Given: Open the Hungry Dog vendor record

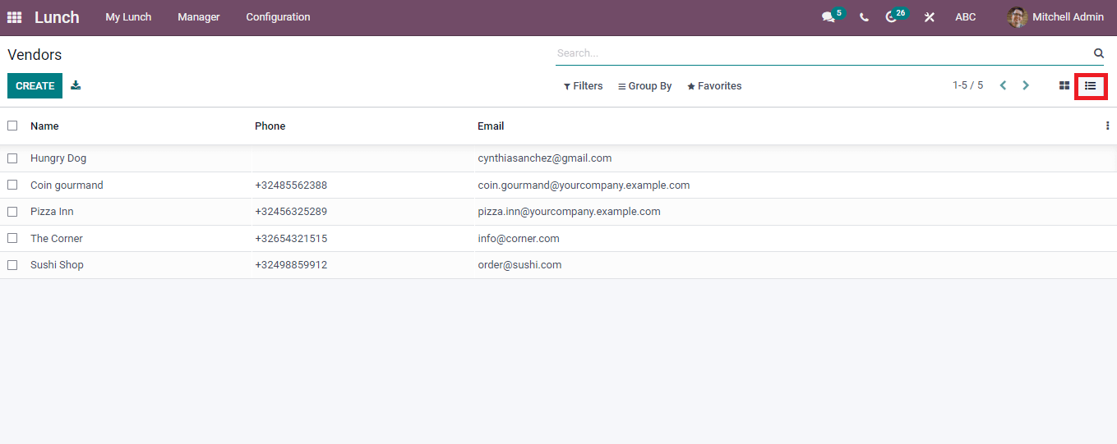Looking at the screenshot, I should tap(58, 158).
